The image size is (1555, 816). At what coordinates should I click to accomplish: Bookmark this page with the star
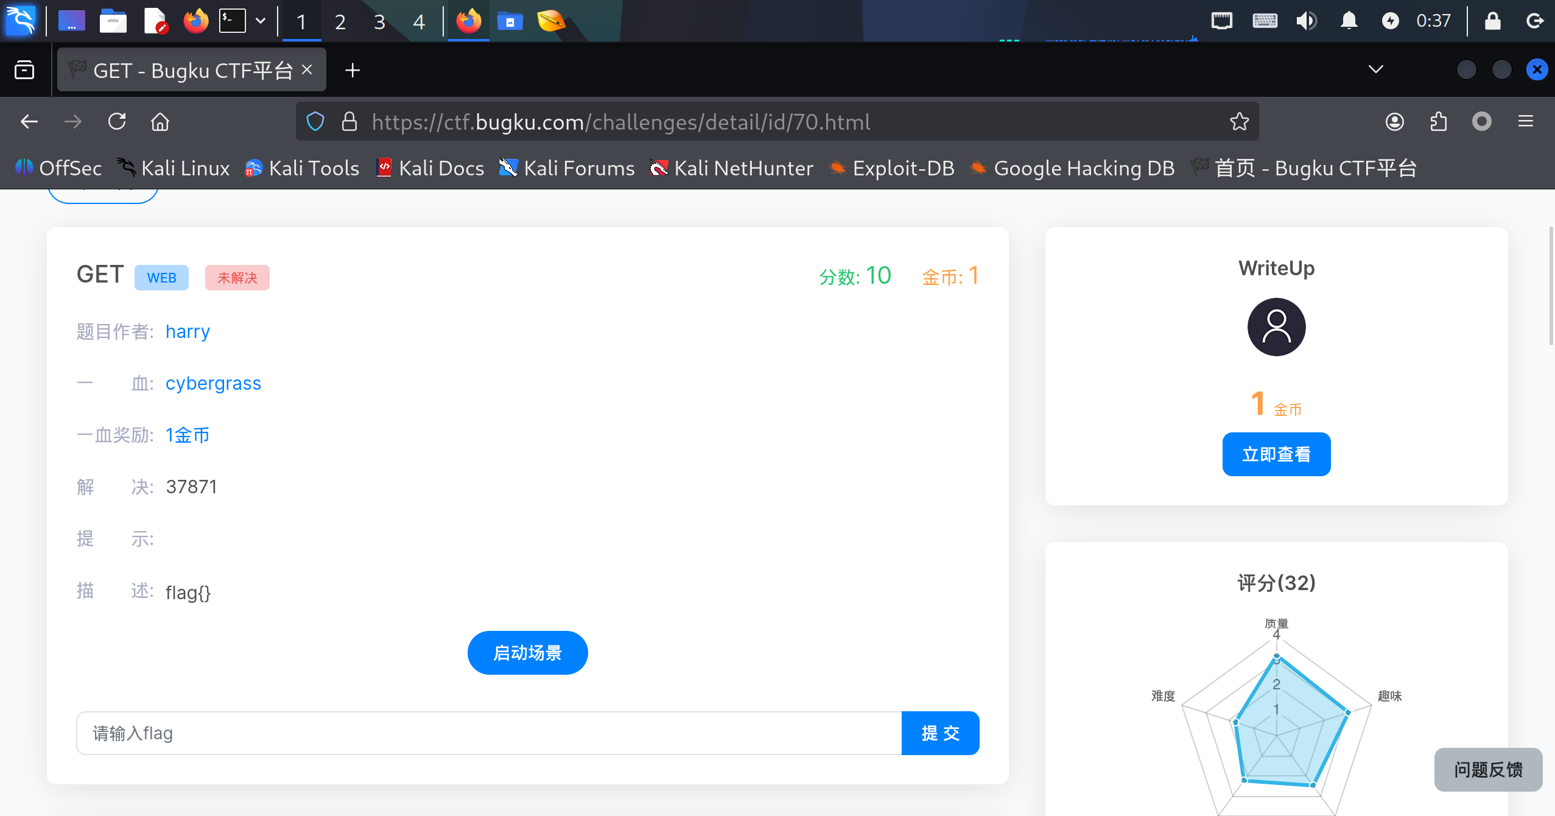1240,122
